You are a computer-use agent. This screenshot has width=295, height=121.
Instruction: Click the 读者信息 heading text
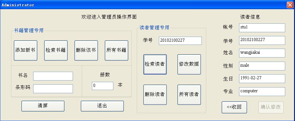(x=250, y=17)
